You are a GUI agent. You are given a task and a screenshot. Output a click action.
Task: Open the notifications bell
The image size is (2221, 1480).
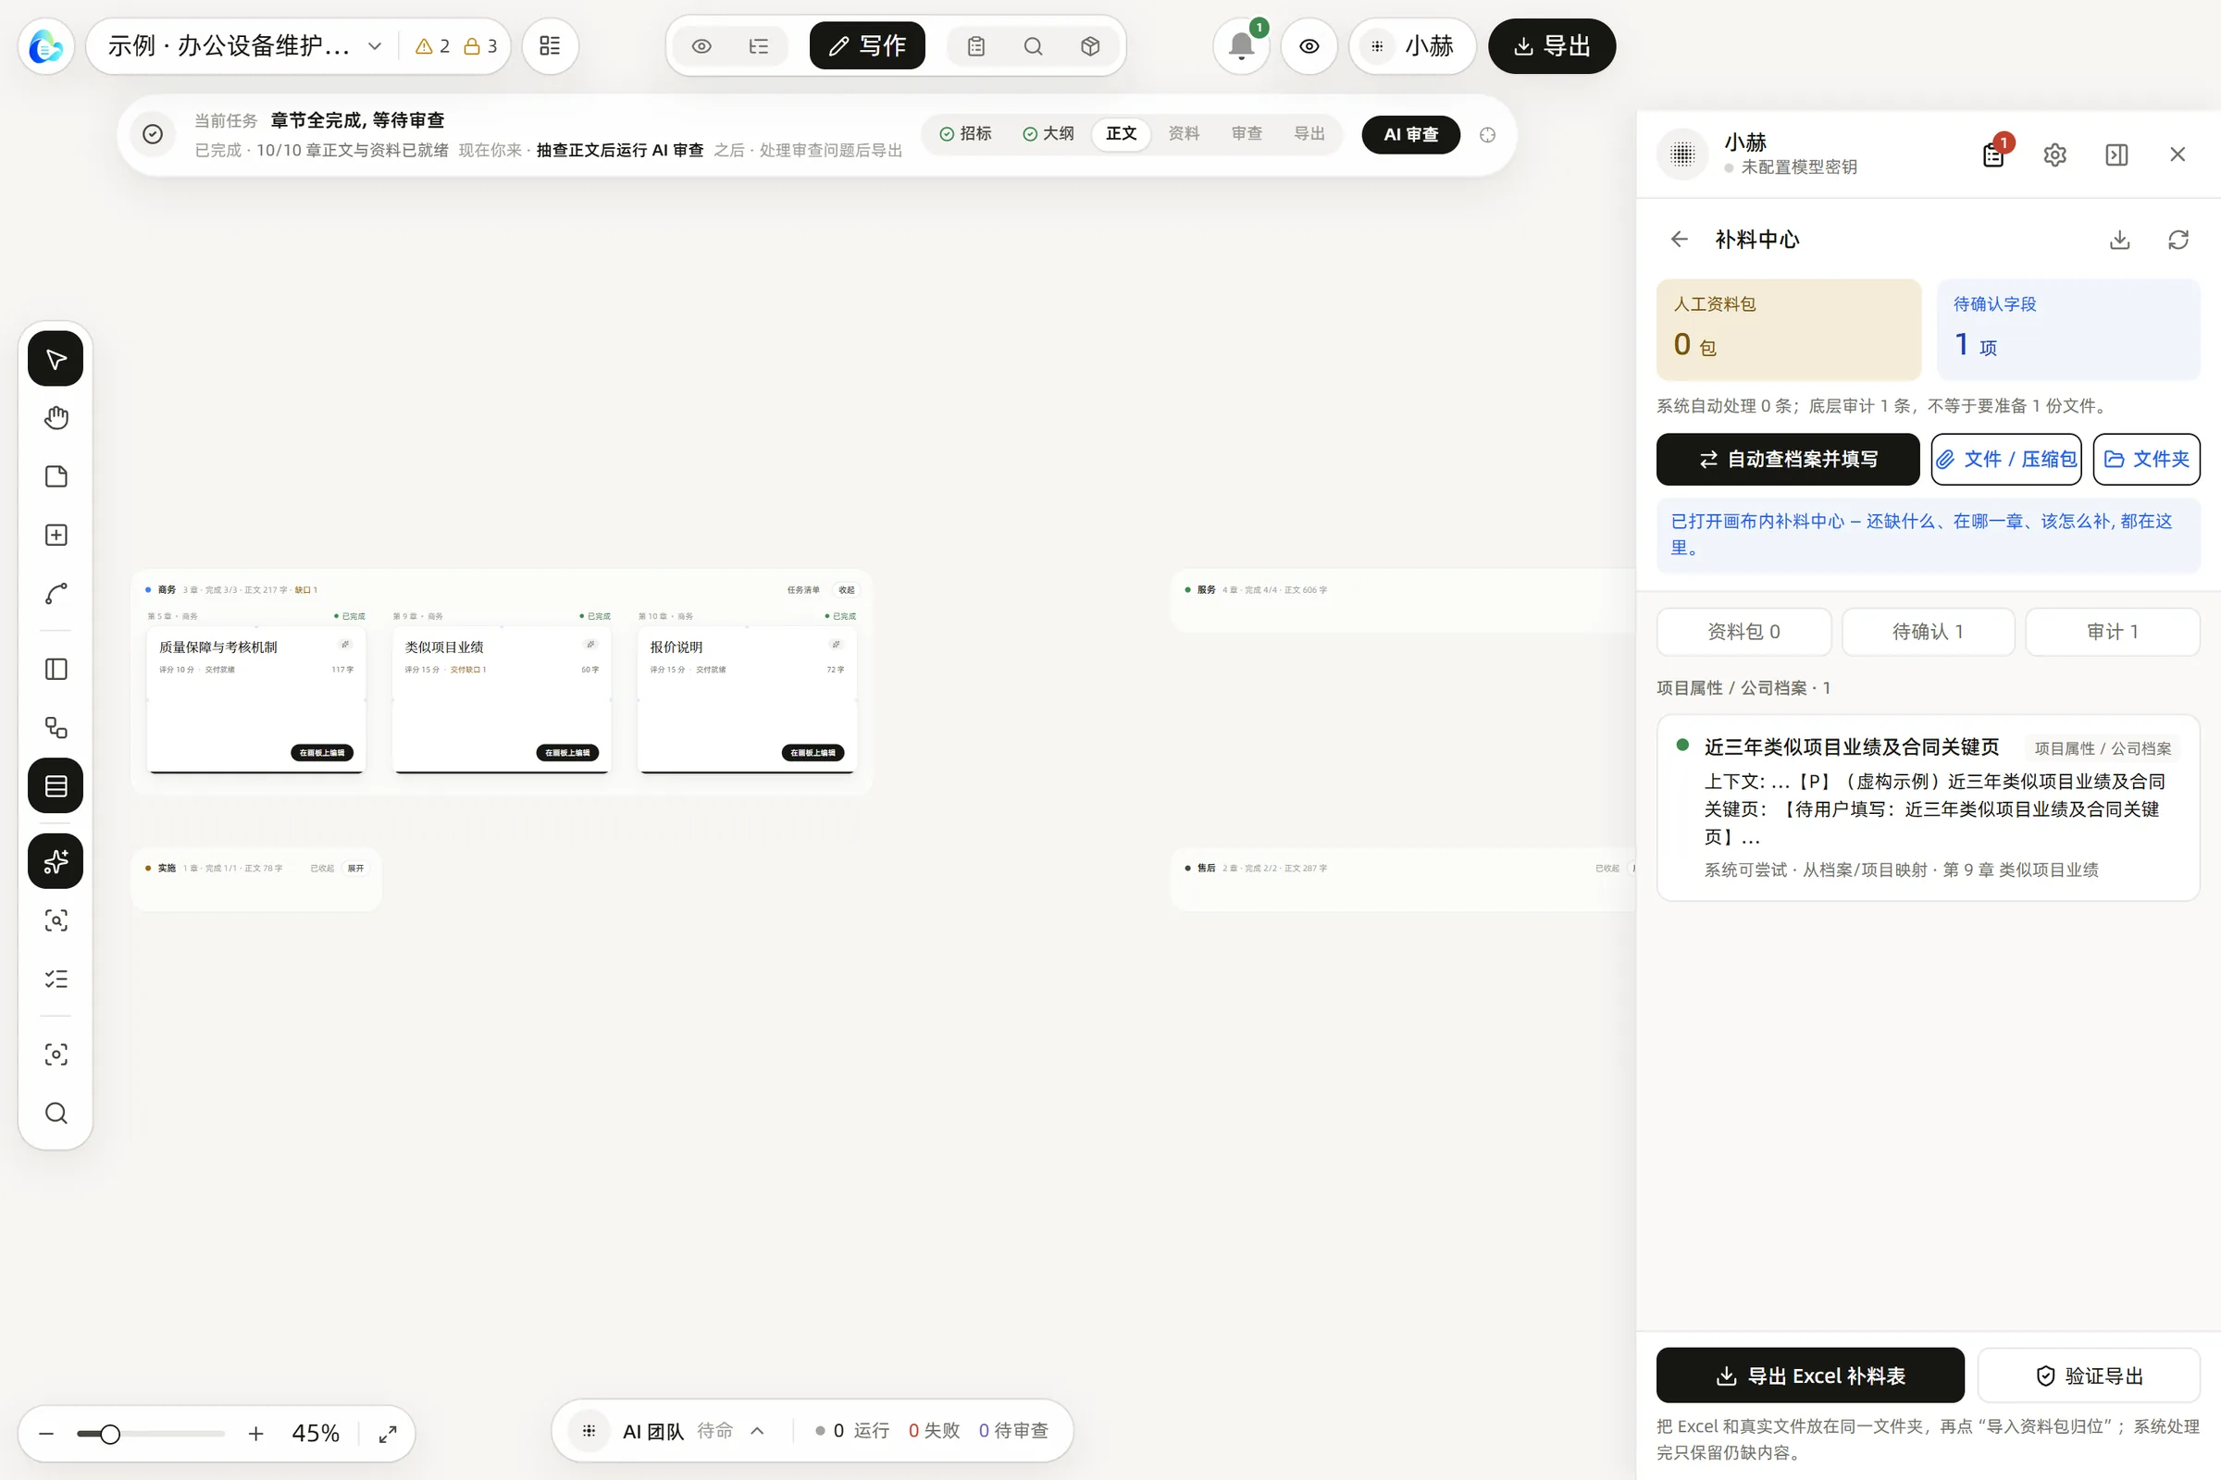[1241, 45]
